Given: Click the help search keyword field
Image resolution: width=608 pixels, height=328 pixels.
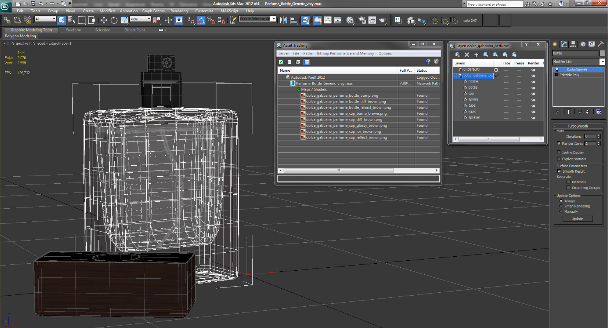Looking at the screenshot, I should click(494, 4).
